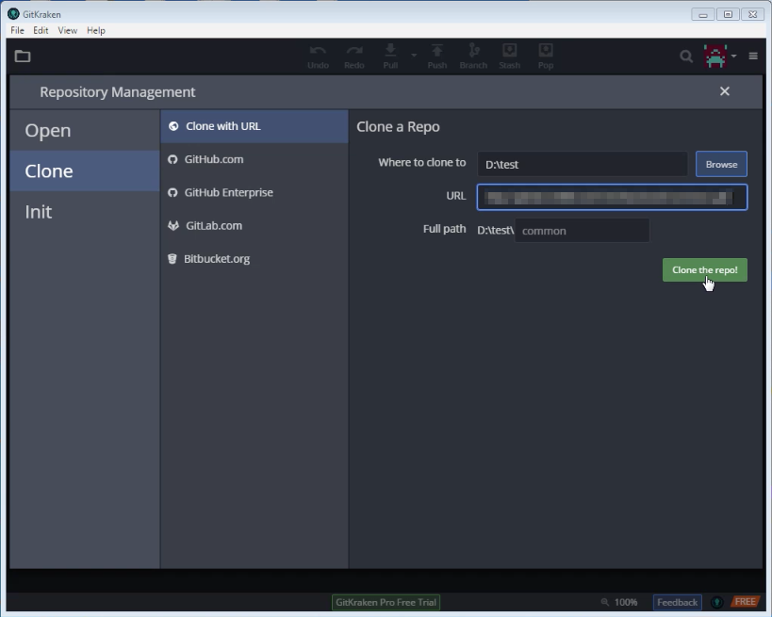Open the repository folder icon in toolbar

pyautogui.click(x=23, y=57)
